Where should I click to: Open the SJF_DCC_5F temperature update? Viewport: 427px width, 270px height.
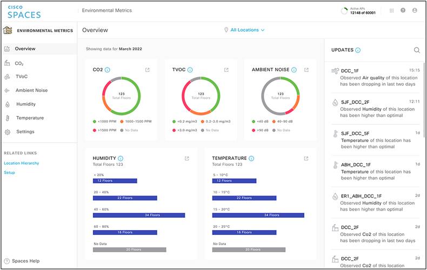click(375, 140)
